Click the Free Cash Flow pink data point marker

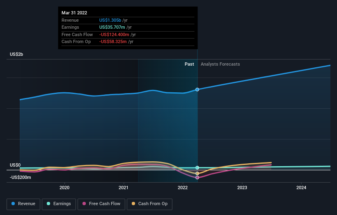197,177
